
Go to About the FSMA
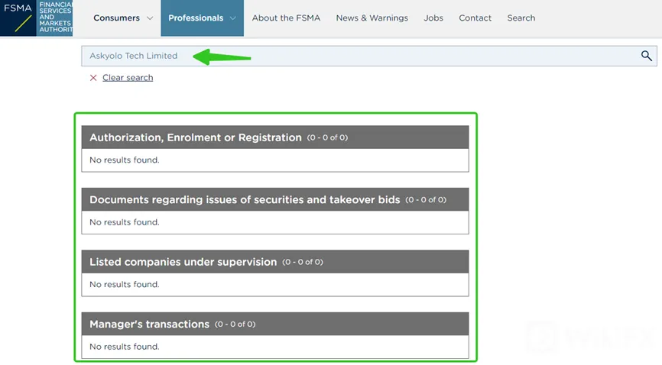(286, 18)
